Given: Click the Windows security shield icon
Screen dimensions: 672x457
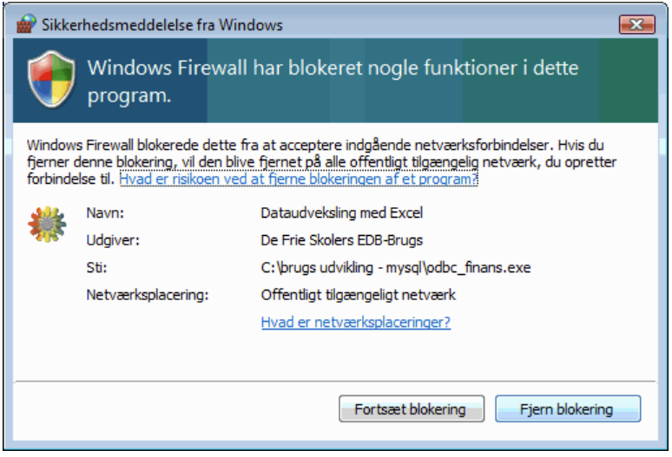Looking at the screenshot, I should click(x=51, y=79).
